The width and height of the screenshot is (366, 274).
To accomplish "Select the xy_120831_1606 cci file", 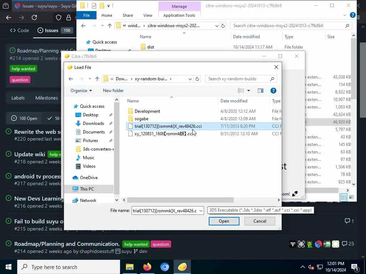I will (163, 133).
